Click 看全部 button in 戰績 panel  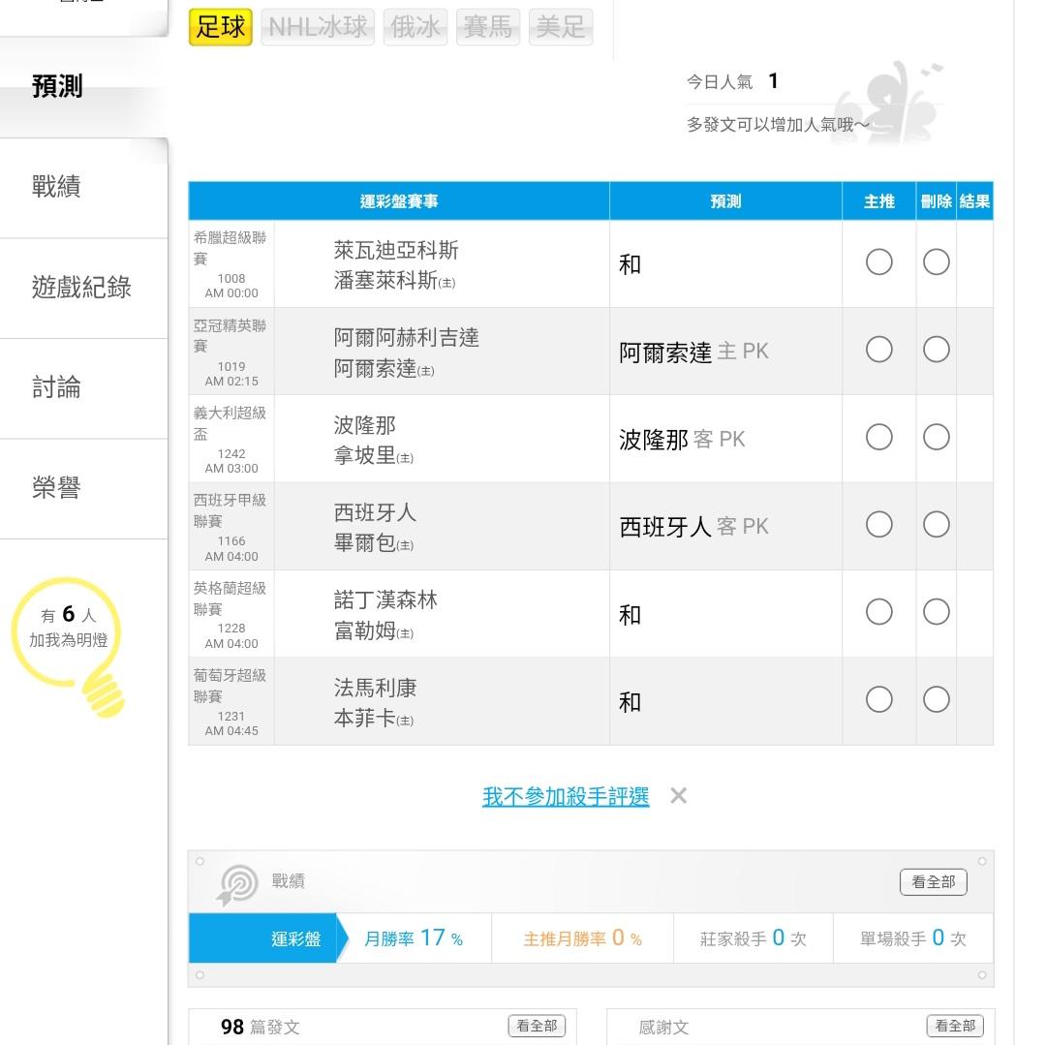tap(933, 882)
